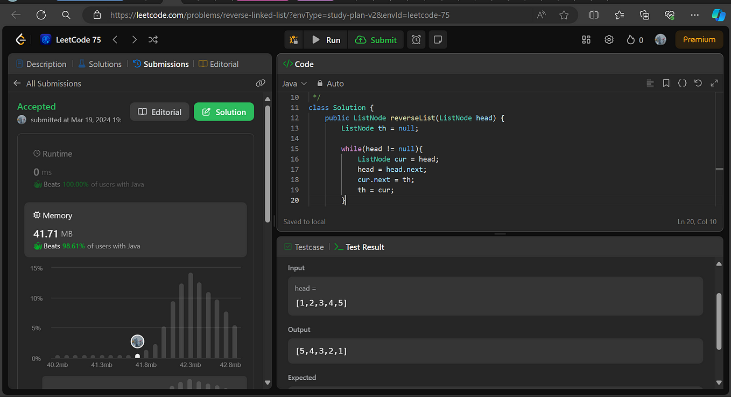Click the bookmark icon in code editor
Screen dimensions: 731x397
[666, 83]
